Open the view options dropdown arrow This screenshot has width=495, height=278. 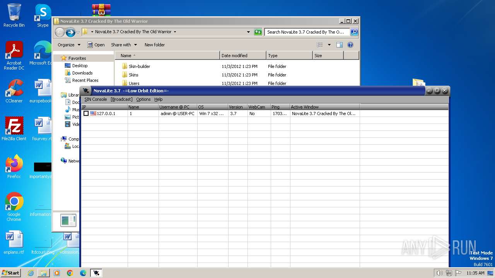[329, 45]
